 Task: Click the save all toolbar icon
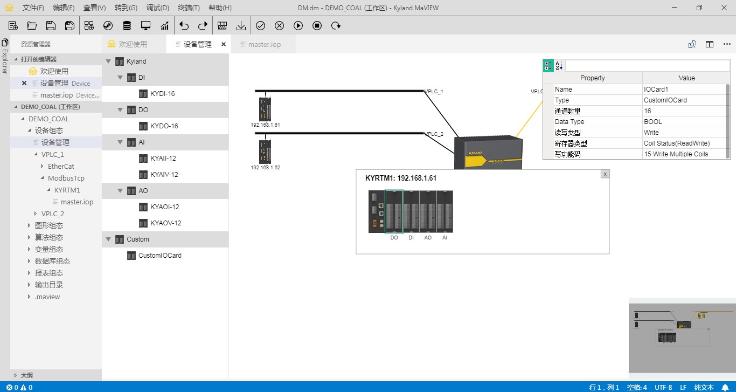[x=70, y=25]
